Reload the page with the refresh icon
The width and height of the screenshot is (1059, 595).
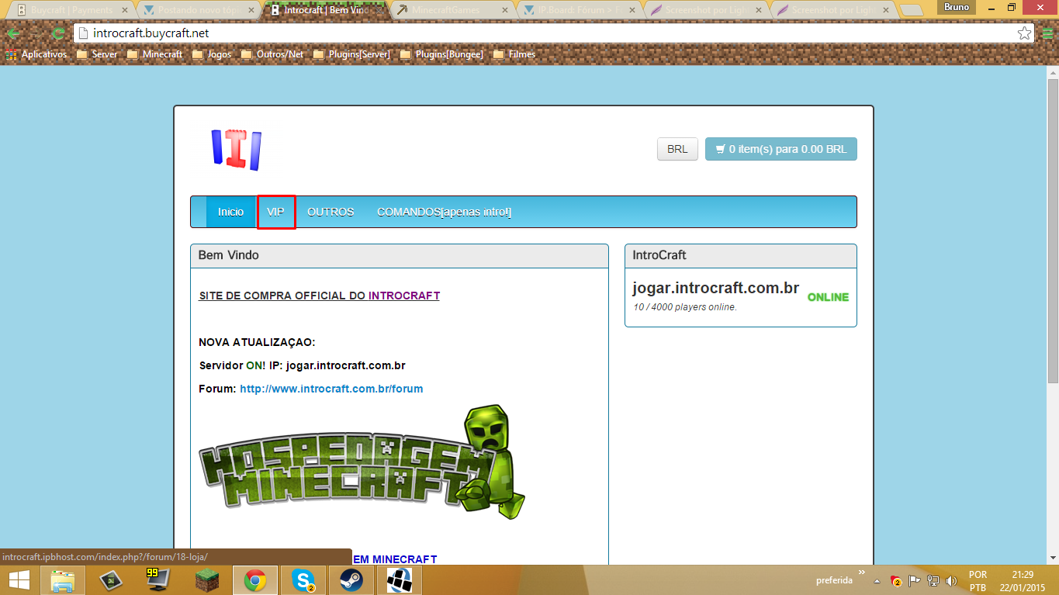click(57, 33)
